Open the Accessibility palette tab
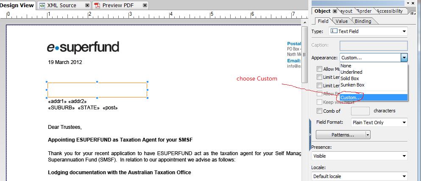 390,11
